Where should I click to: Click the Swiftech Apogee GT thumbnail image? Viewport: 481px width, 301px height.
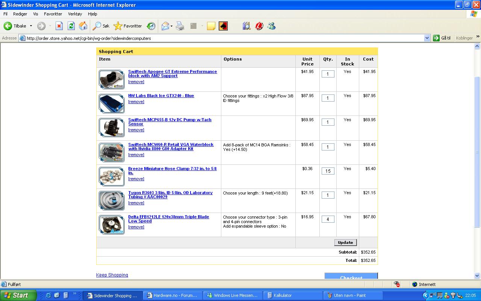pyautogui.click(x=112, y=79)
